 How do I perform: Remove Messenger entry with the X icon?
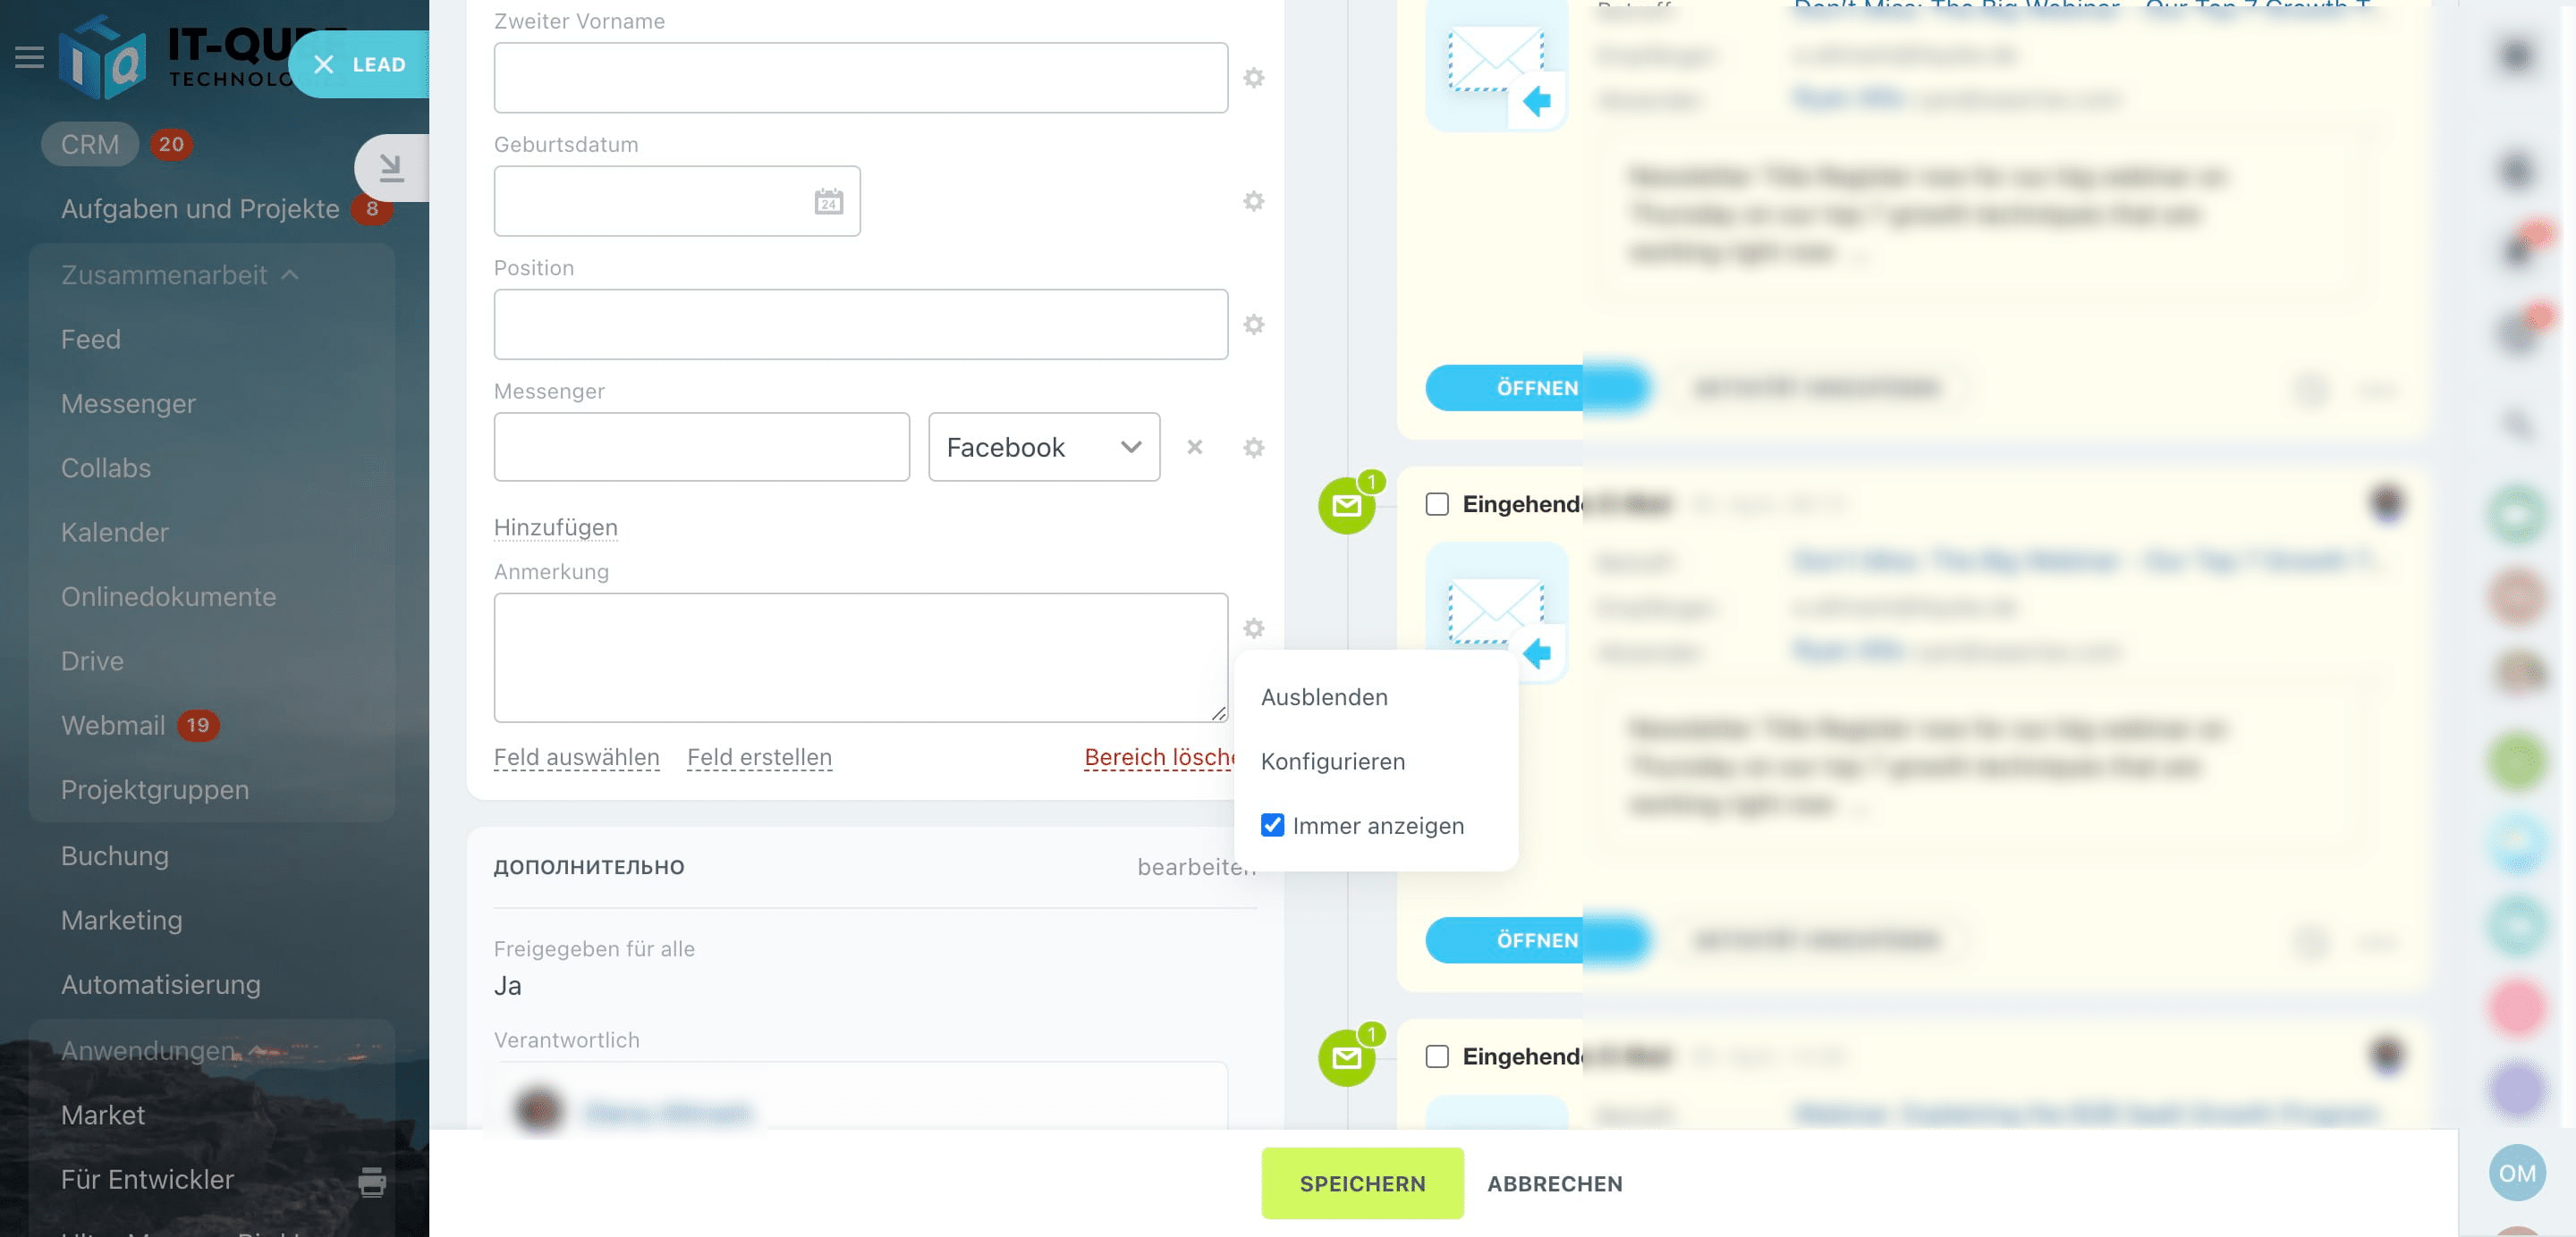click(x=1194, y=448)
